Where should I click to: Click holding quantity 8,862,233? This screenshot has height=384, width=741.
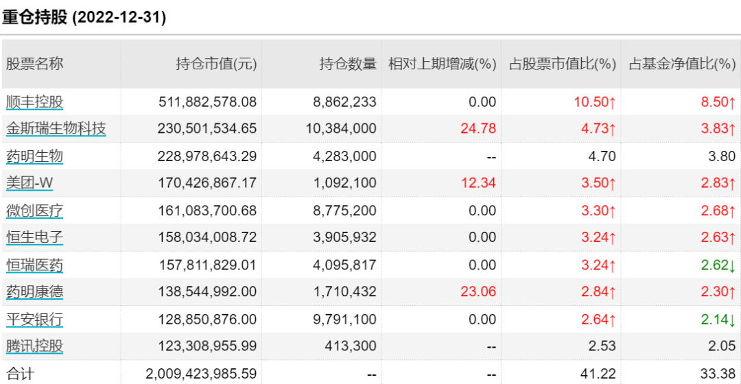(344, 101)
